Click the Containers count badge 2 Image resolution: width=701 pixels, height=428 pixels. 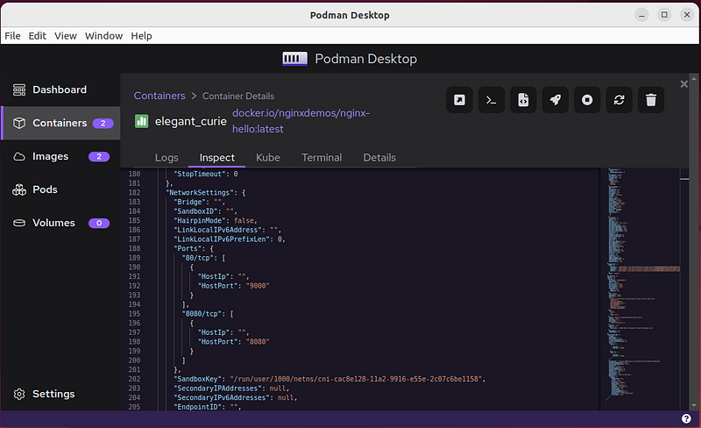pyautogui.click(x=103, y=123)
